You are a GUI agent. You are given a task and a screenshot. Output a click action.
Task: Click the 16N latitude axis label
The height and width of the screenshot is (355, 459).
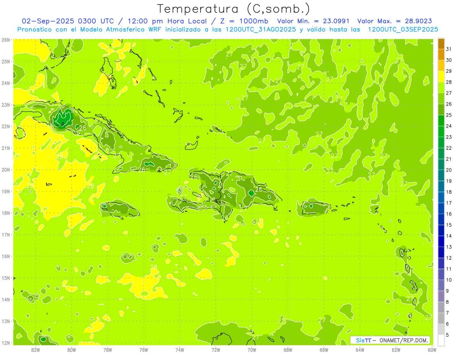[6, 256]
